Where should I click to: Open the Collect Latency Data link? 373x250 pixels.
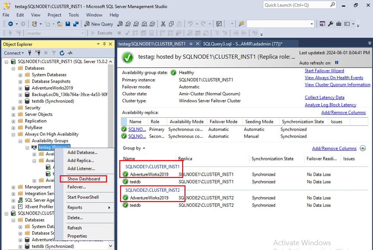pyautogui.click(x=324, y=98)
